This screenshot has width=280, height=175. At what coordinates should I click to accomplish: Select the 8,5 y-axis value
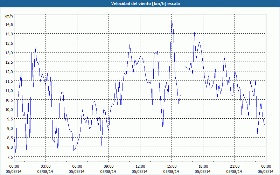coord(10,138)
